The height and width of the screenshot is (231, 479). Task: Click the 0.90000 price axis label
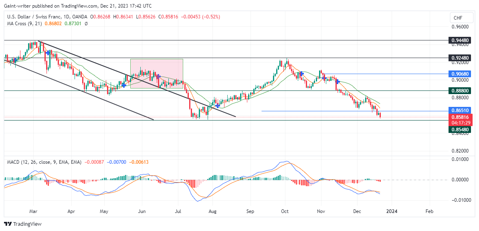[460, 80]
